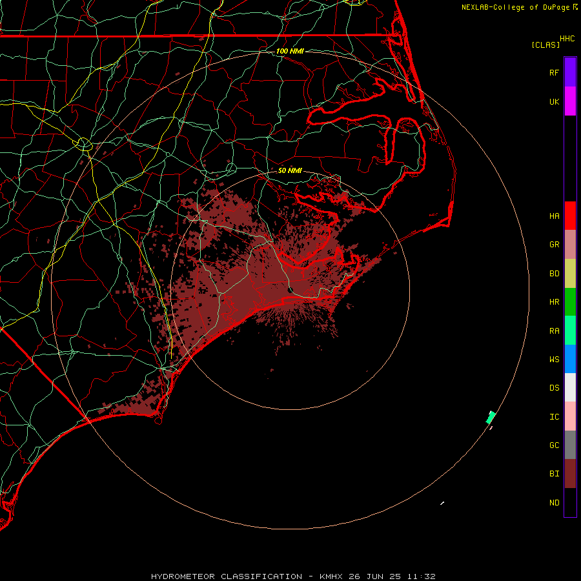The height and width of the screenshot is (581, 581).
Task: Click the GR legend label
Action: pos(554,244)
